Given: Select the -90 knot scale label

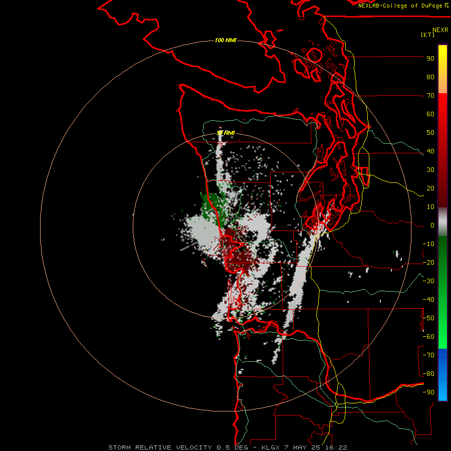Looking at the screenshot, I should click(x=428, y=392).
